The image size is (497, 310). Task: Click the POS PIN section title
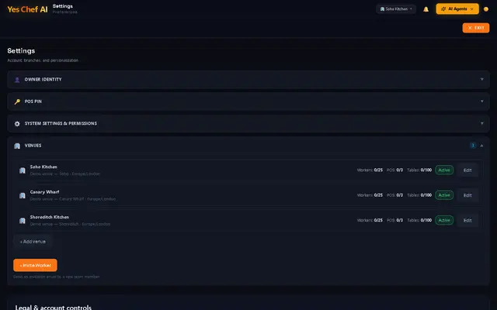(x=33, y=102)
